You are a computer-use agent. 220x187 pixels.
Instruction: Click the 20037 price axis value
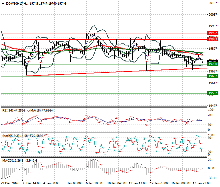coord(213,14)
